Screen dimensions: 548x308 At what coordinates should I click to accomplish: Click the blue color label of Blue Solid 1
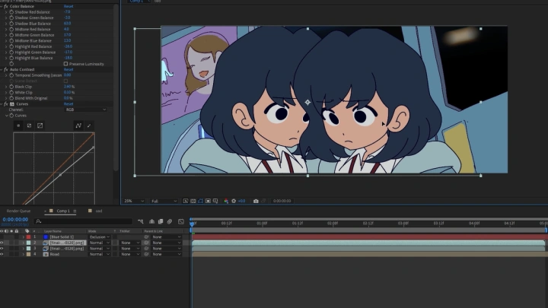click(46, 237)
